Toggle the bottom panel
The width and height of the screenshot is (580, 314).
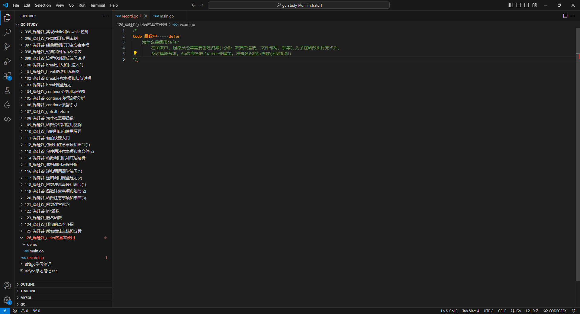[519, 5]
